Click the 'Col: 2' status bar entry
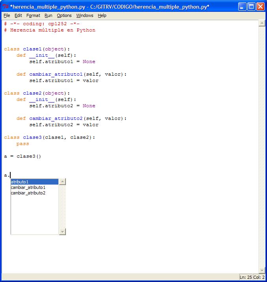This screenshot has height=282, width=267. coord(259,277)
